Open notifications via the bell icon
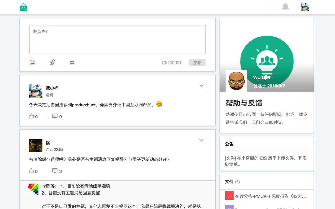Screen dimensions: 335x209 point(285,7)
